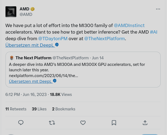
Task: Bookmark this AMD tweet
Action: click(x=114, y=123)
